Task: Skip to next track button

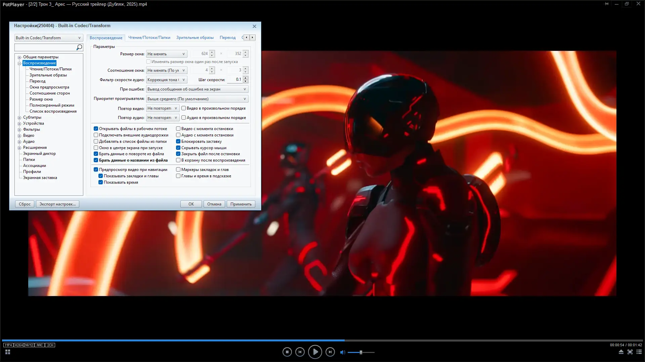Action: [330, 352]
